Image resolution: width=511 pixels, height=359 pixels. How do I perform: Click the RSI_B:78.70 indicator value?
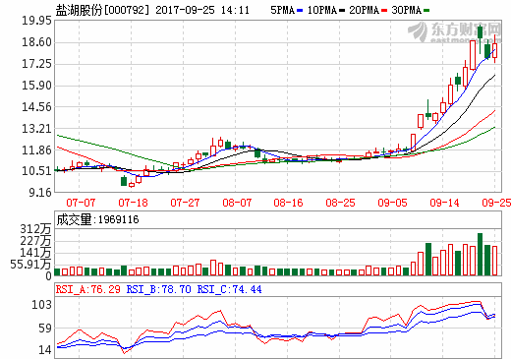[159, 289]
